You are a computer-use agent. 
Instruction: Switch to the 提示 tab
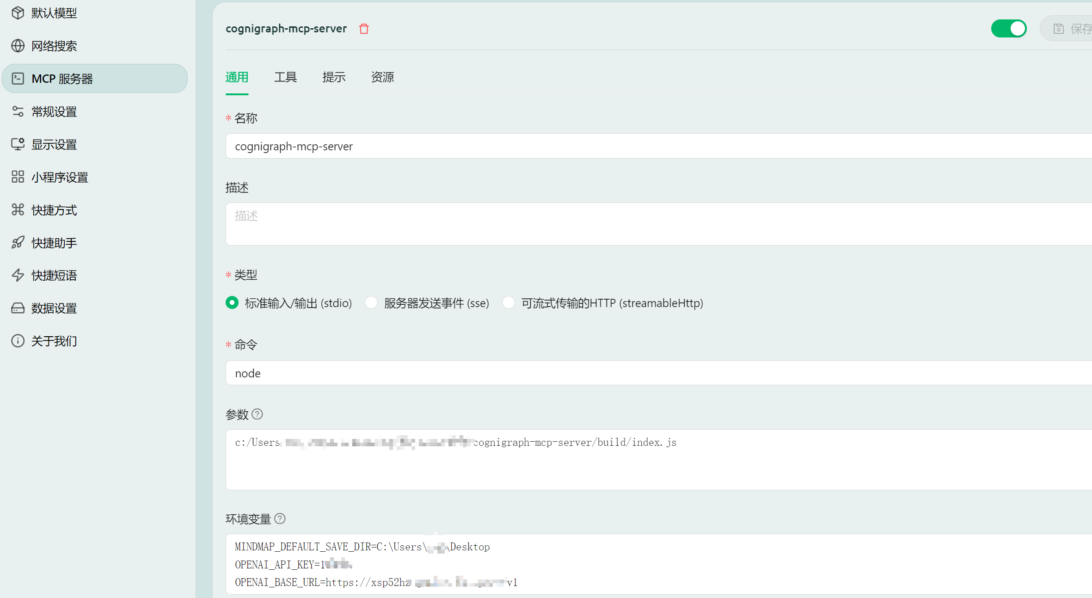click(334, 77)
